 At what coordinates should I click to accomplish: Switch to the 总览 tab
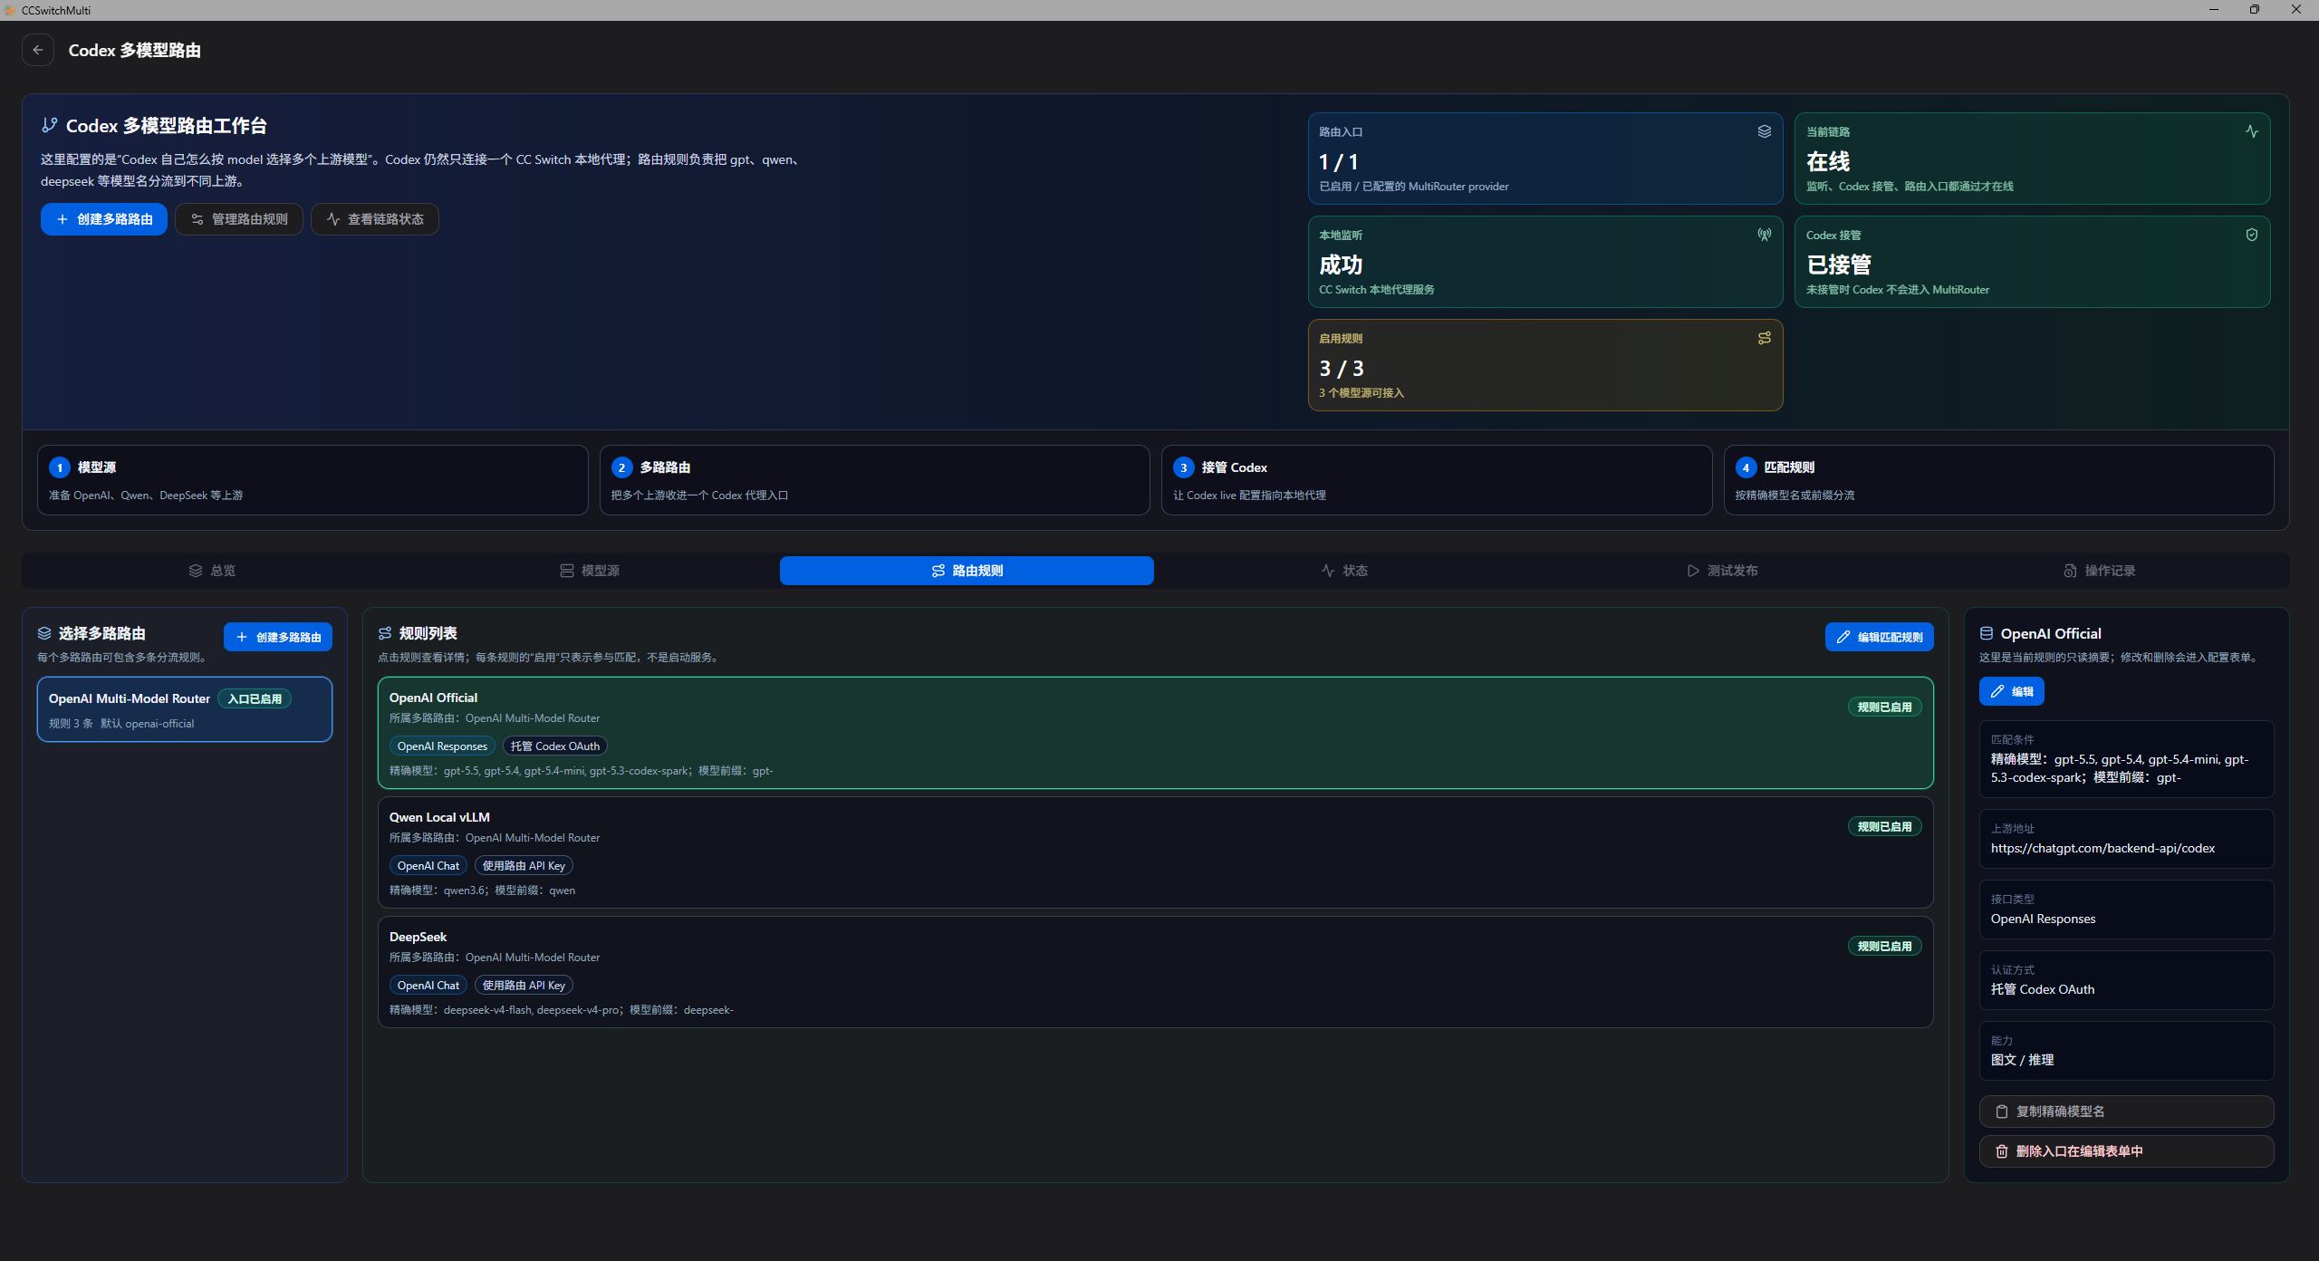(212, 571)
